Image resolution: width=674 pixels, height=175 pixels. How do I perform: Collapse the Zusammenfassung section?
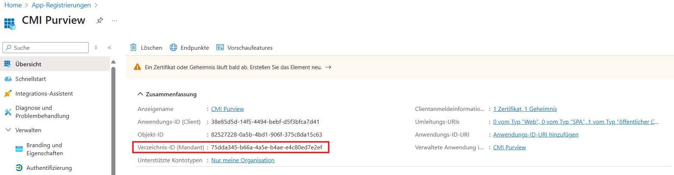(x=140, y=94)
